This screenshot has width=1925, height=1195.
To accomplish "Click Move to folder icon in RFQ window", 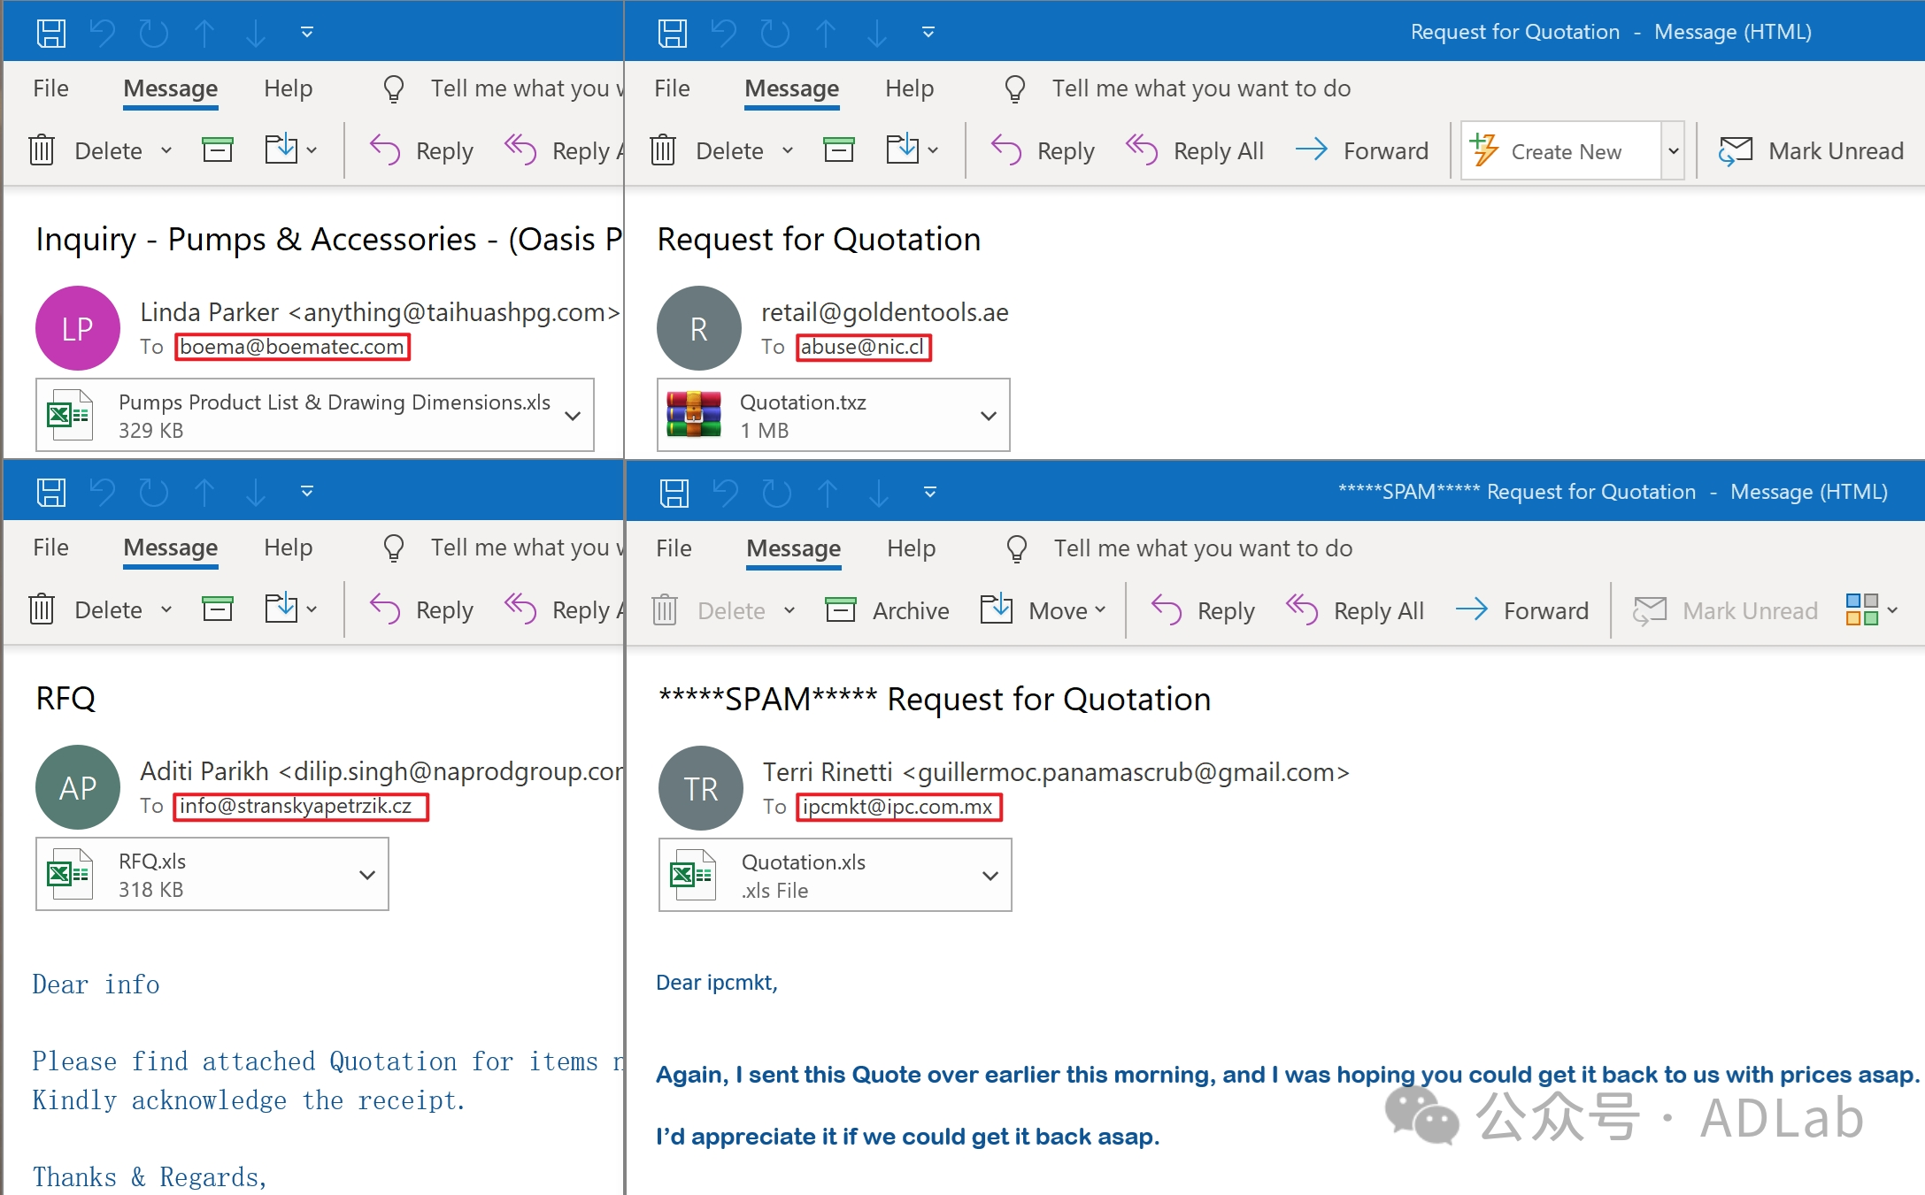I will click(281, 609).
